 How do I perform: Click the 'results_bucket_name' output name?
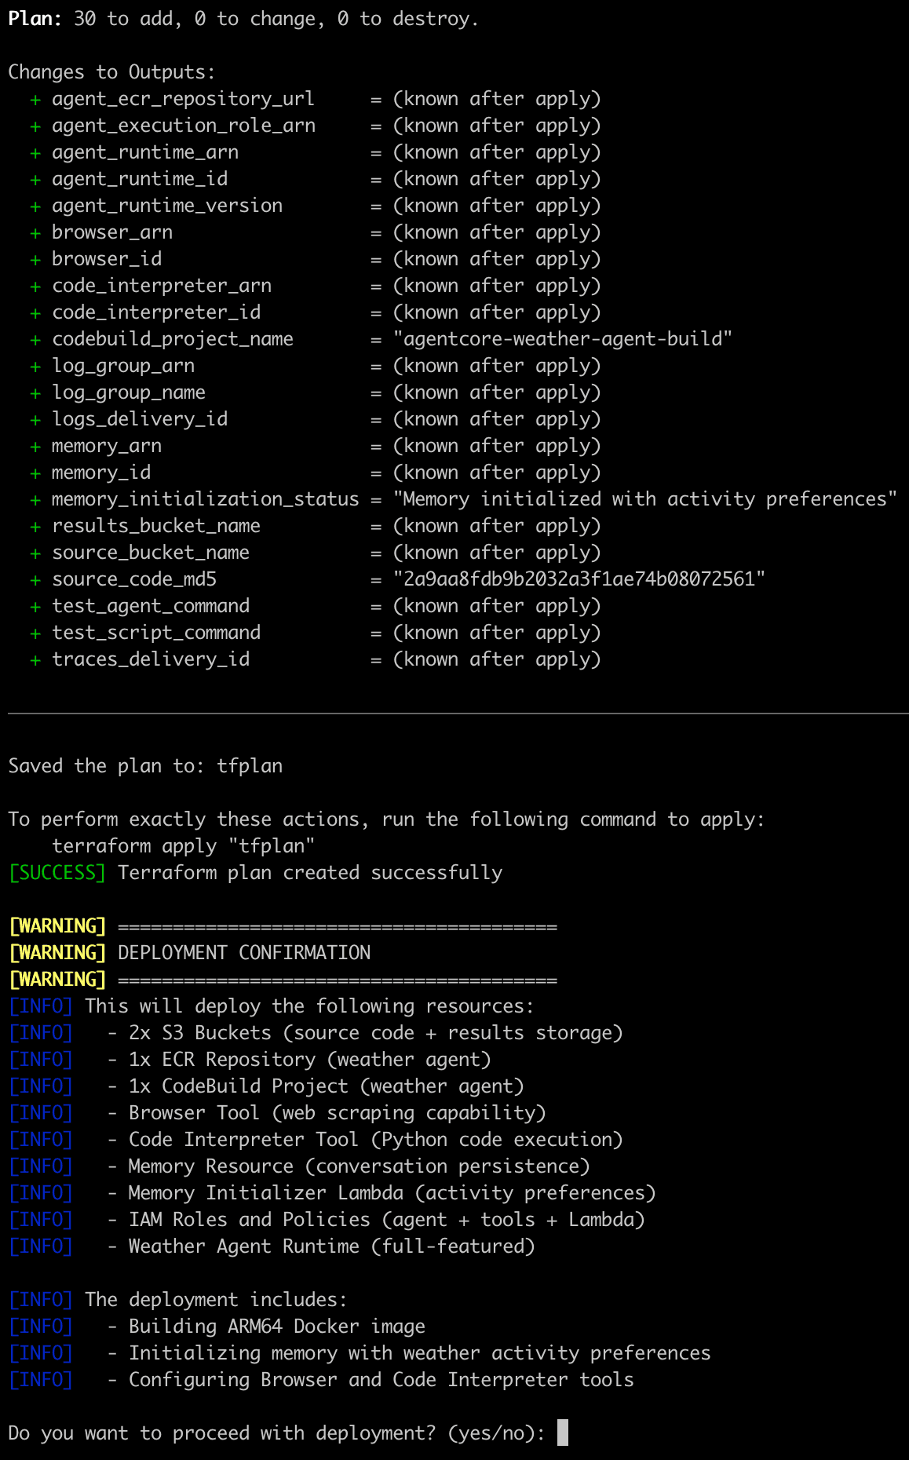[156, 526]
